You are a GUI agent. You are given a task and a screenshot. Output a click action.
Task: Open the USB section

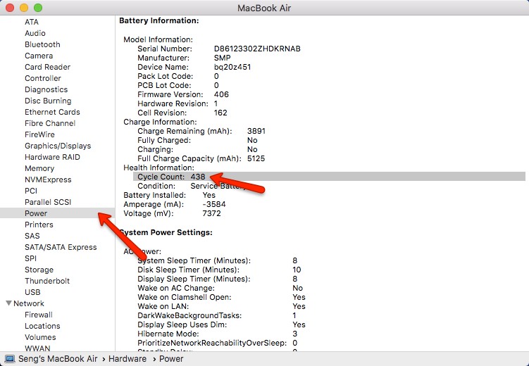[32, 292]
